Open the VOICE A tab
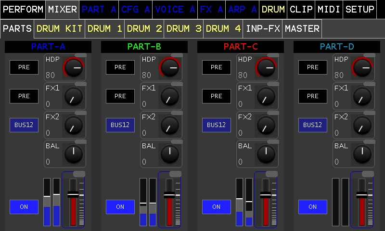This screenshot has height=231, width=385. (x=175, y=10)
